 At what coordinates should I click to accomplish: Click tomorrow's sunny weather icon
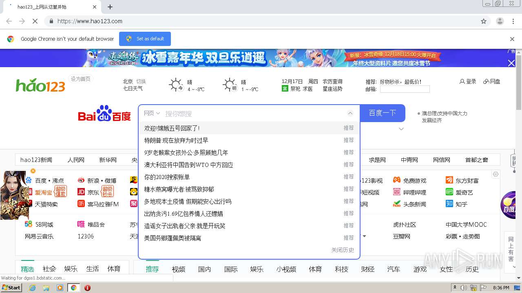(x=230, y=85)
